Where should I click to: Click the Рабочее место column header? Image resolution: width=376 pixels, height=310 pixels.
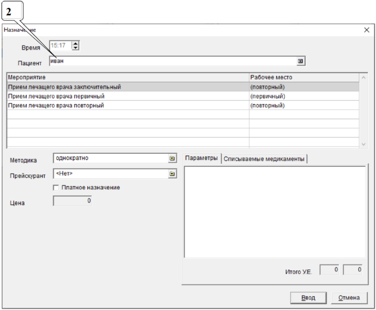pyautogui.click(x=304, y=77)
